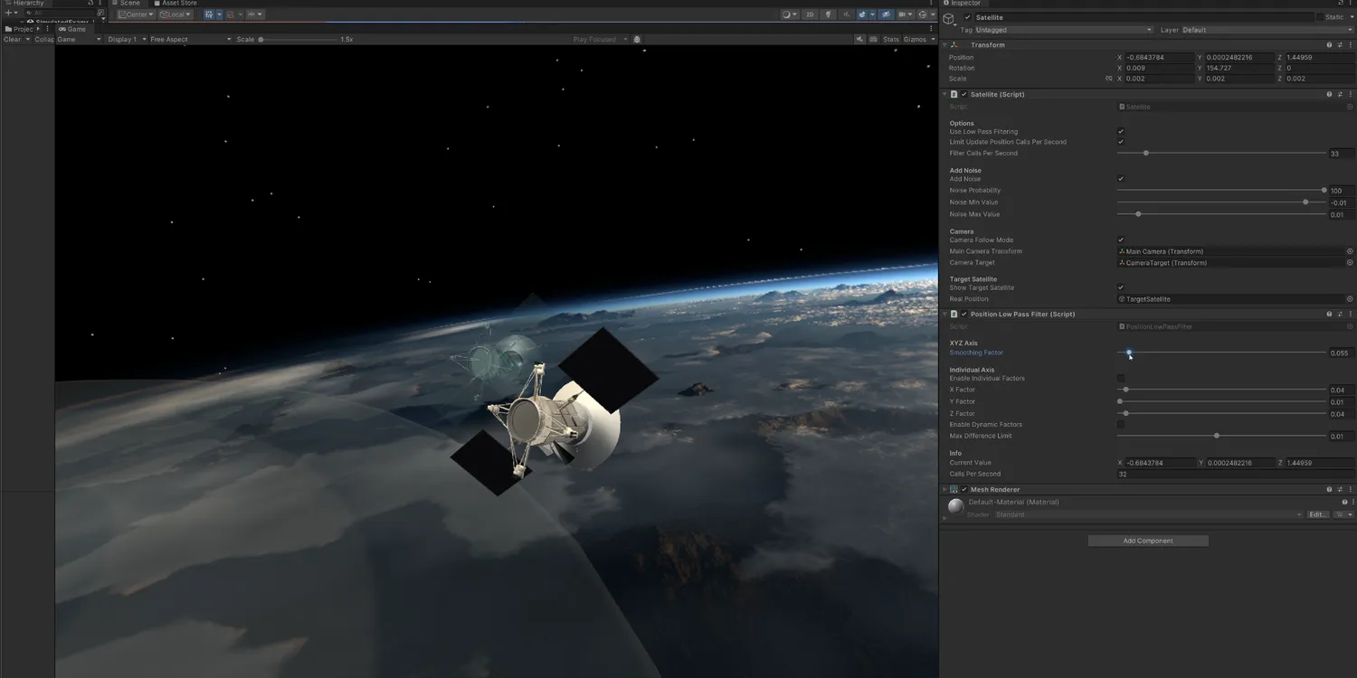Screen dimensions: 1357x678
Task: Click the Console Clear button
Action: [x=12, y=40]
